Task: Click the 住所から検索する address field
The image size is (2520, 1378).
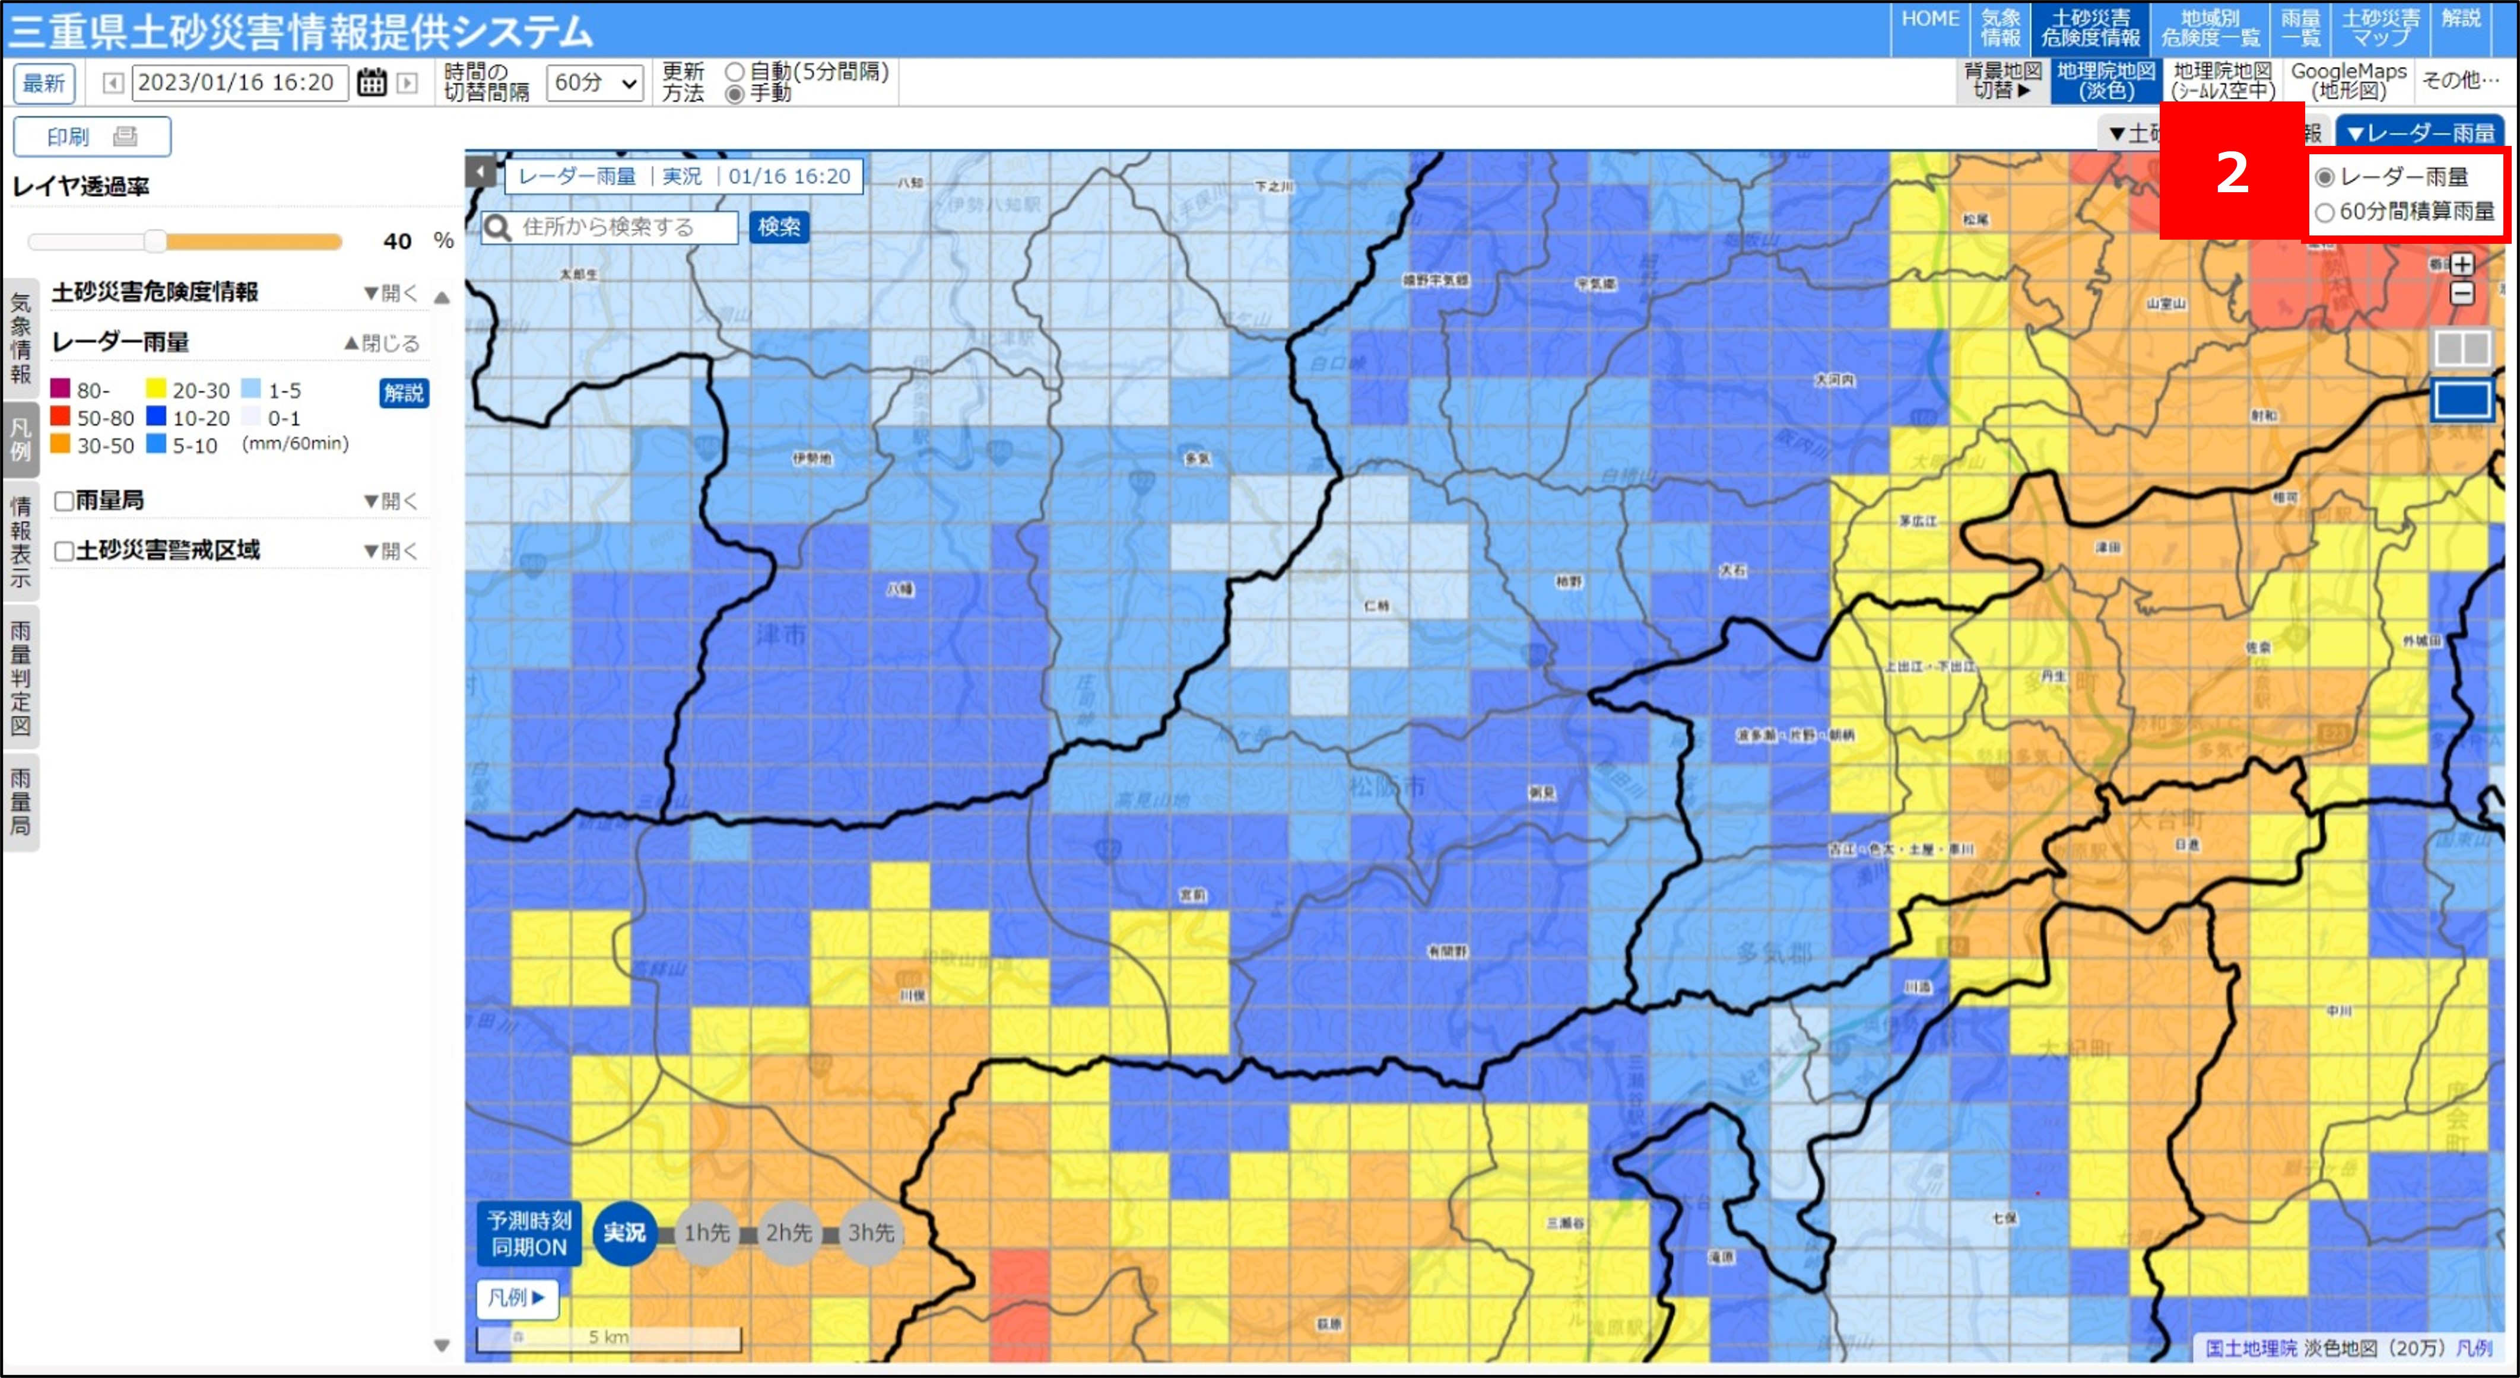Action: click(x=626, y=228)
